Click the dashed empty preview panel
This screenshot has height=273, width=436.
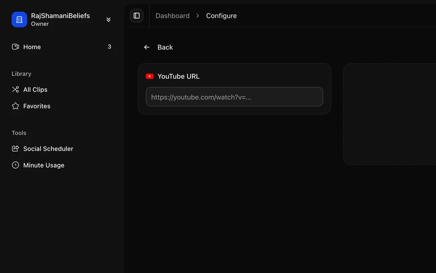click(389, 114)
